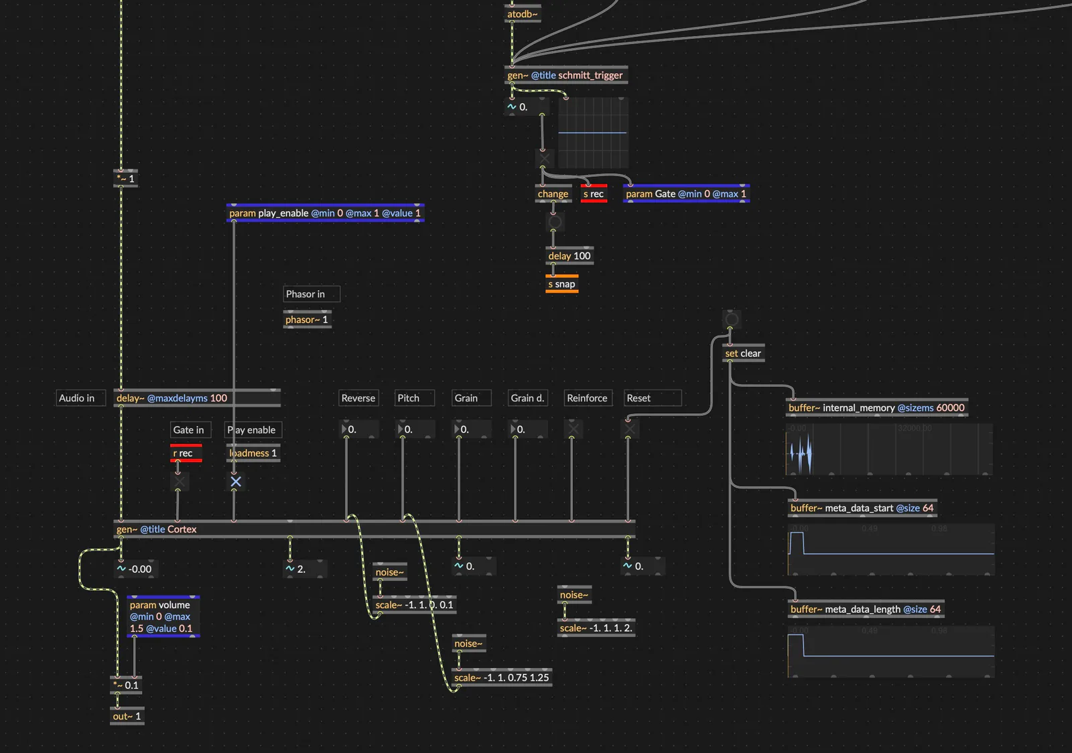Click the bang button below the change object
The image size is (1072, 753).
point(555,222)
